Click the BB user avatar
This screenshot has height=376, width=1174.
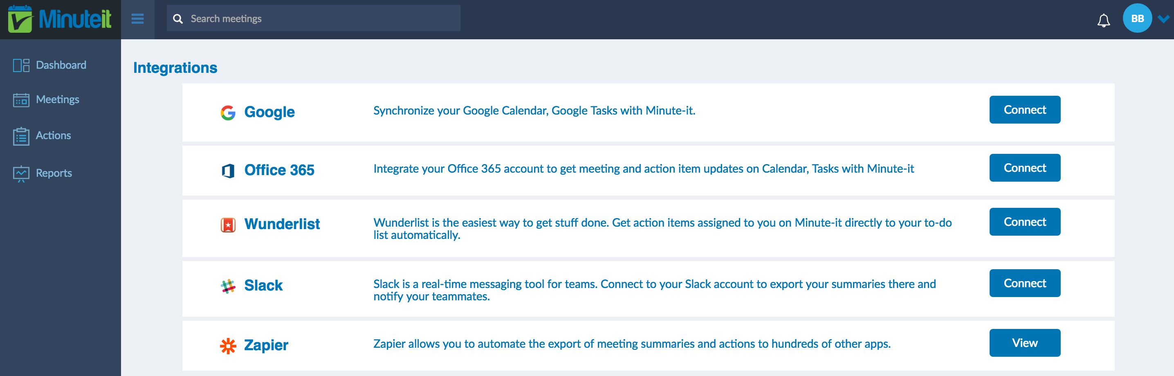tap(1137, 18)
